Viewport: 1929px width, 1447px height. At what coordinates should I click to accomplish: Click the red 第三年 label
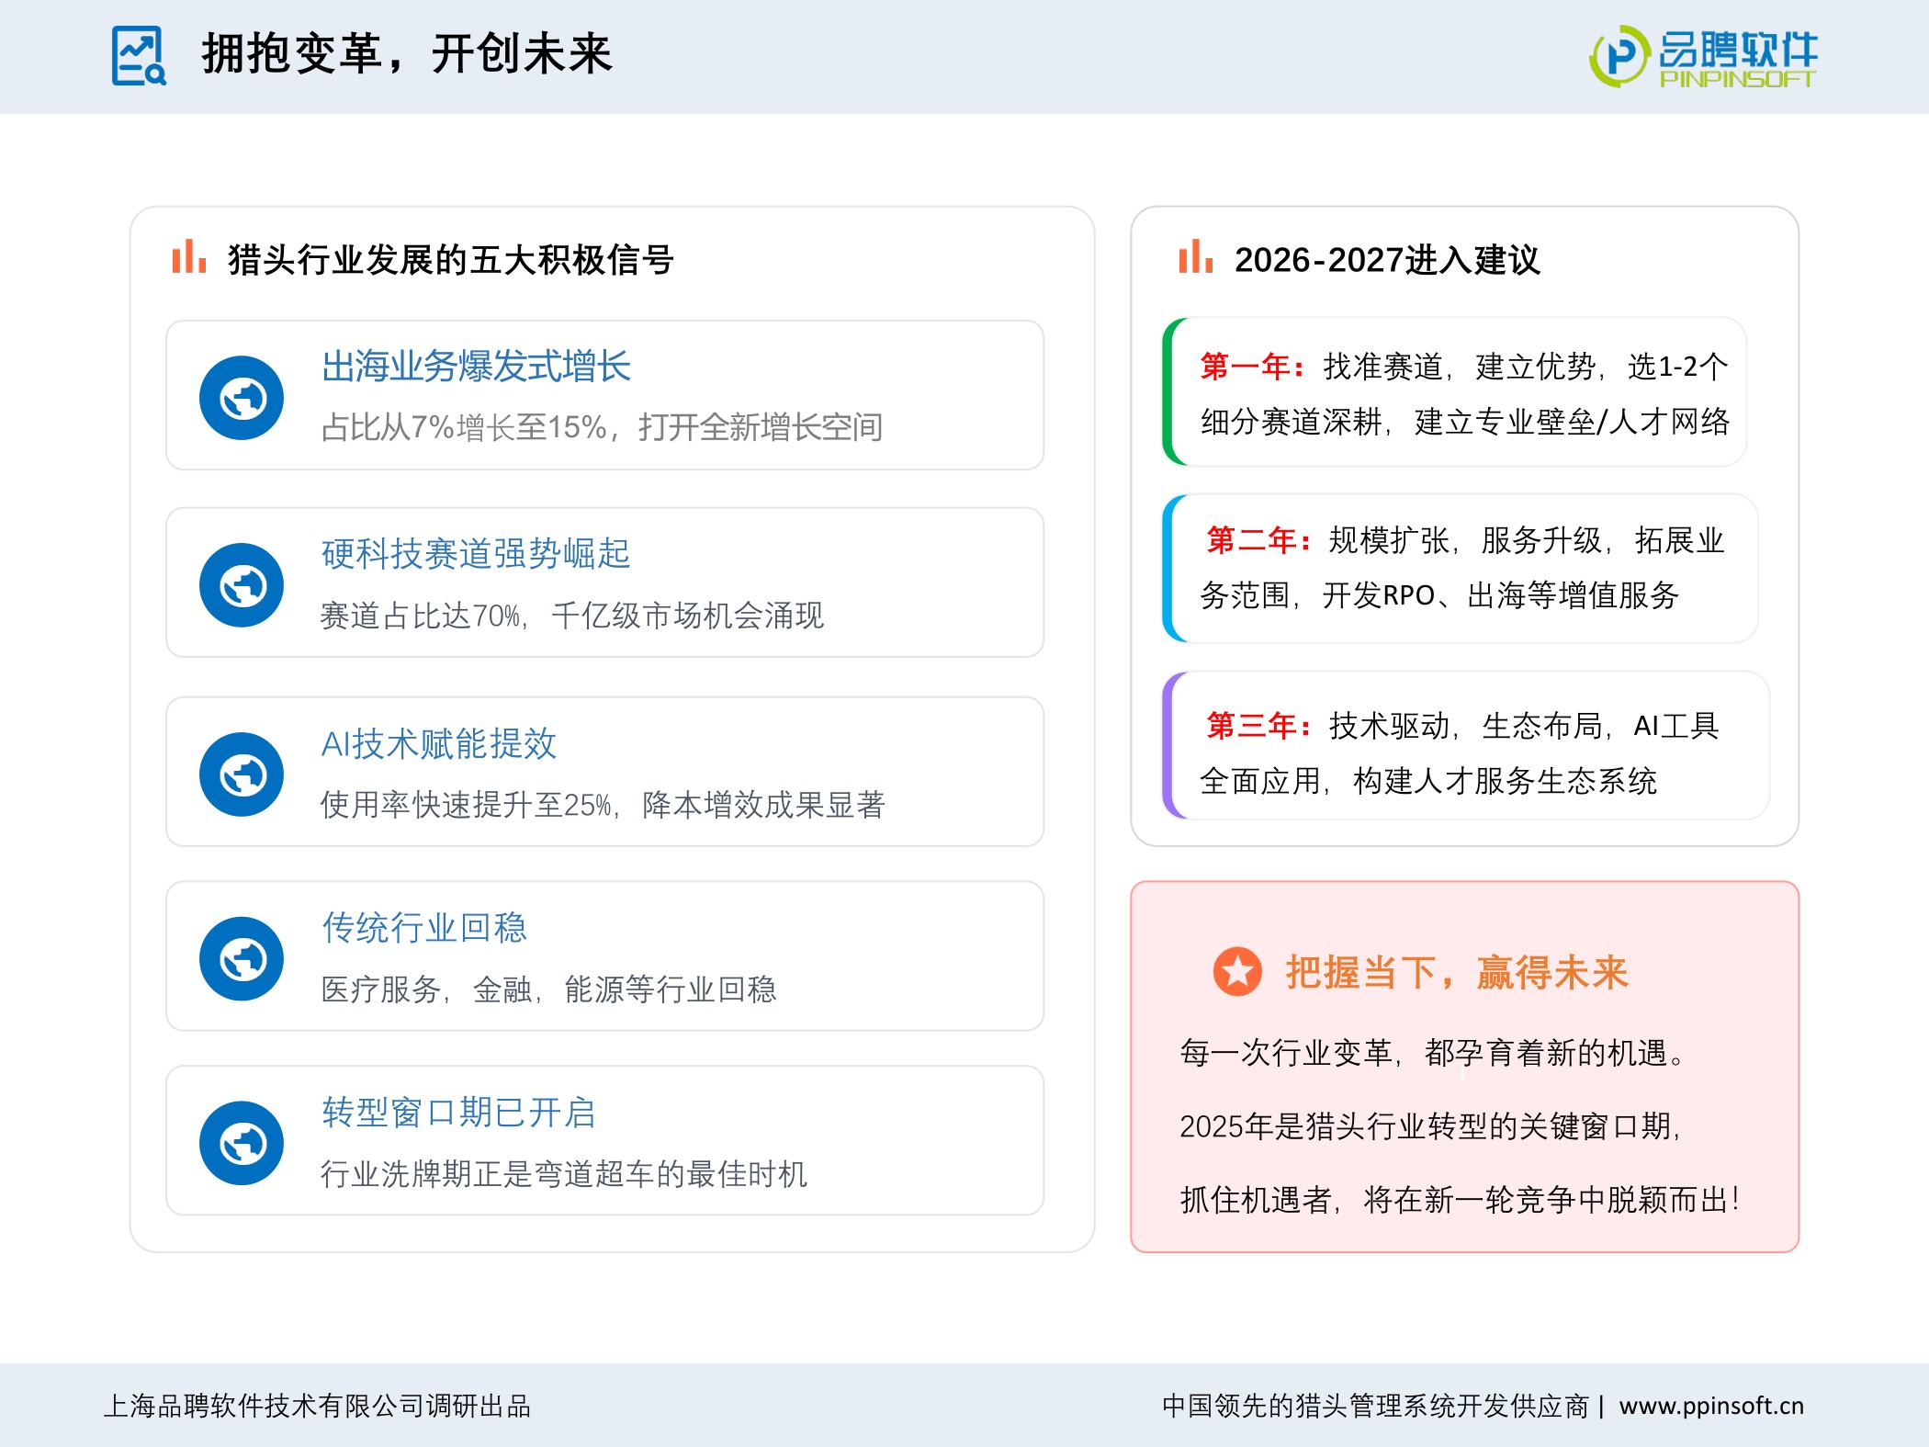point(1259,726)
